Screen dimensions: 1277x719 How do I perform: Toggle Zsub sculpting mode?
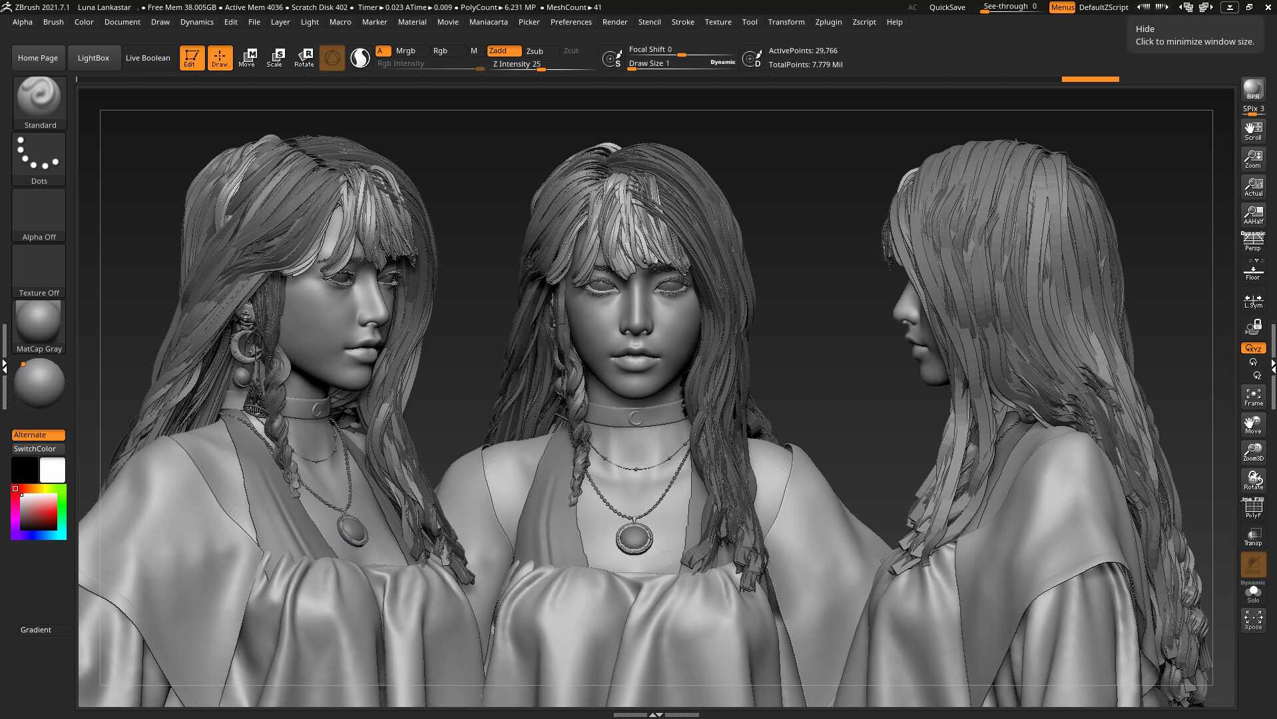pos(536,51)
